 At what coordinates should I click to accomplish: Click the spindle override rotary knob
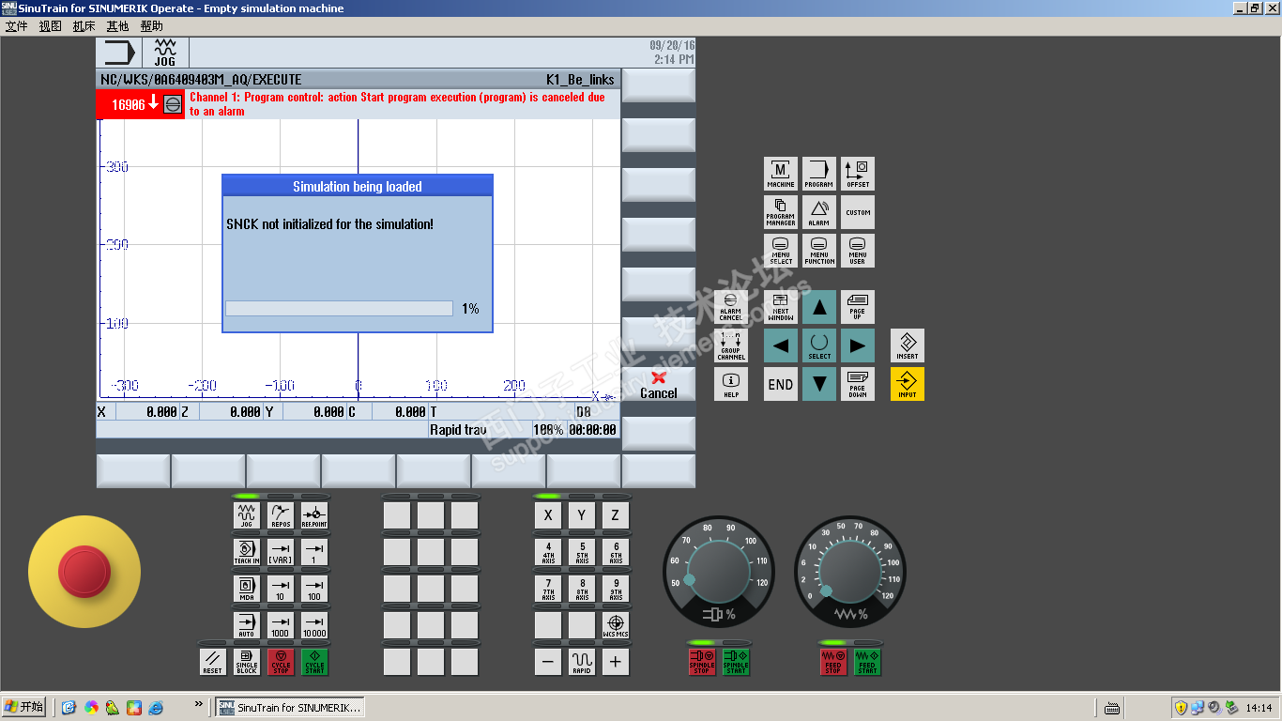(720, 570)
